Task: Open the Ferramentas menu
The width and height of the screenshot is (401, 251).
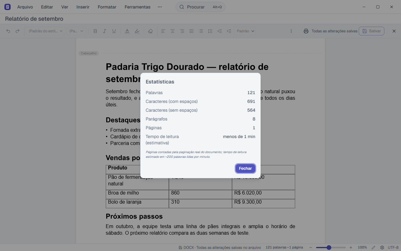Action: 138,7
